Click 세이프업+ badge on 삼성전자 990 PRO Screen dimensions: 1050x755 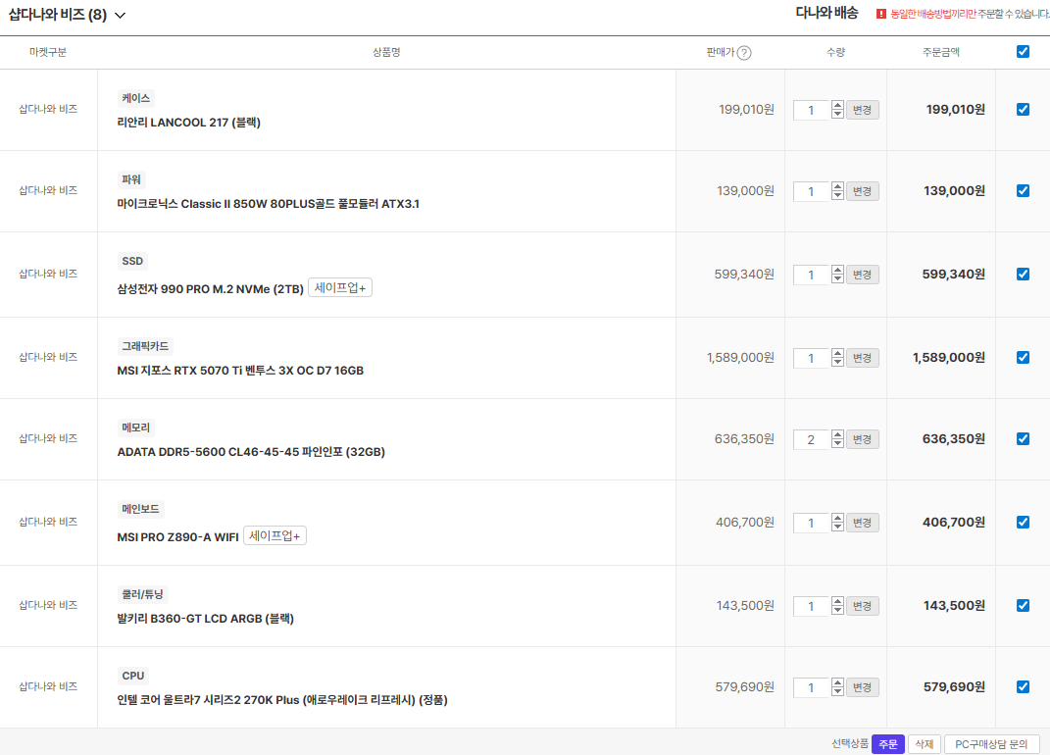(x=340, y=288)
